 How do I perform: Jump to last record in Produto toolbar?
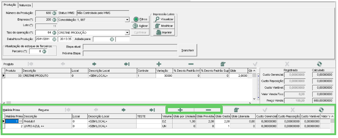[127, 64]
